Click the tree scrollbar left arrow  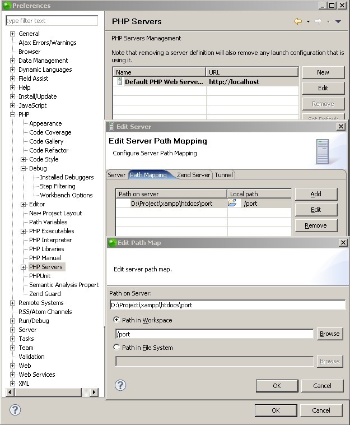tap(10, 392)
